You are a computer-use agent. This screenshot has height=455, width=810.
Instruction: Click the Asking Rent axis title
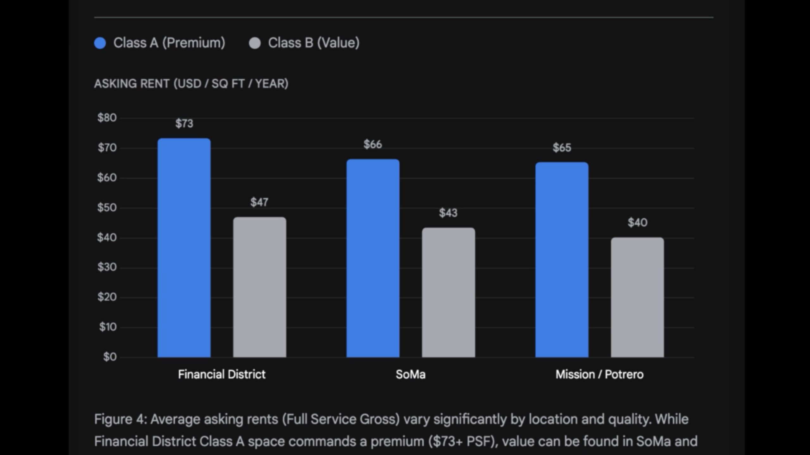click(x=191, y=84)
